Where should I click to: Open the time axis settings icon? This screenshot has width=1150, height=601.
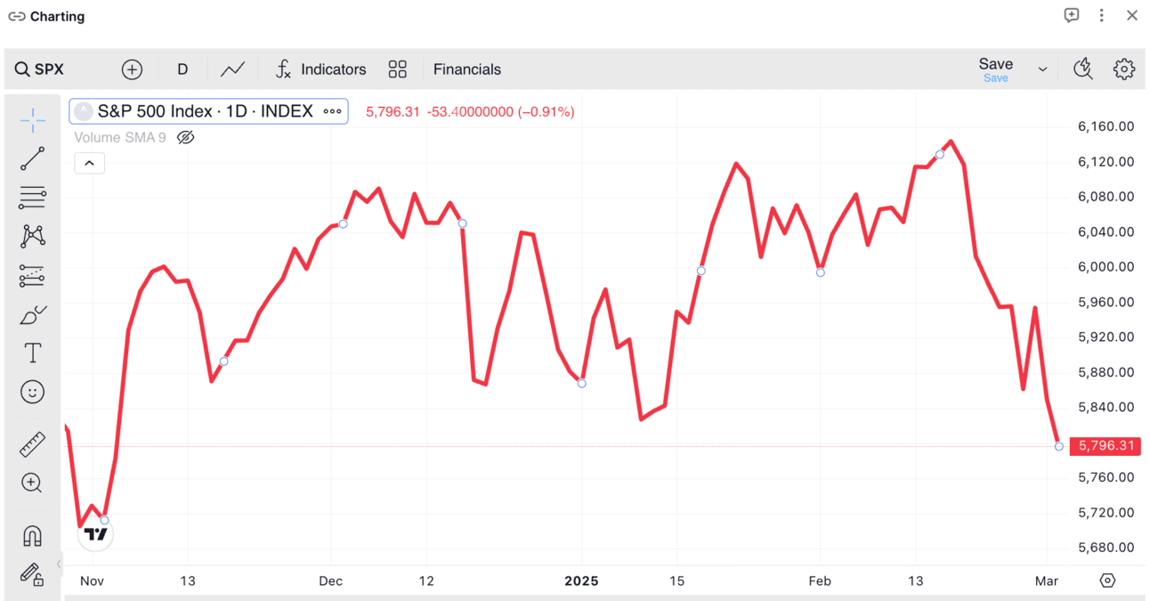1107,581
